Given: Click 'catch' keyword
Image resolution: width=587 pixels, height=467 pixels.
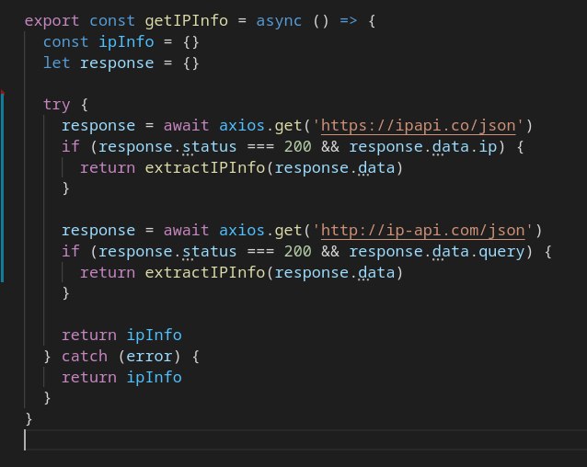Looking at the screenshot, I should pos(85,356).
